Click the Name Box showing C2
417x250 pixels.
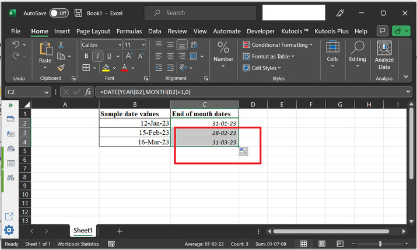click(x=28, y=92)
